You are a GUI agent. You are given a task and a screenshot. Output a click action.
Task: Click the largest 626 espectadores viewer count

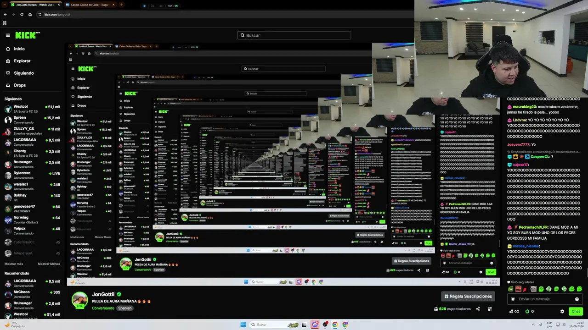click(x=452, y=309)
